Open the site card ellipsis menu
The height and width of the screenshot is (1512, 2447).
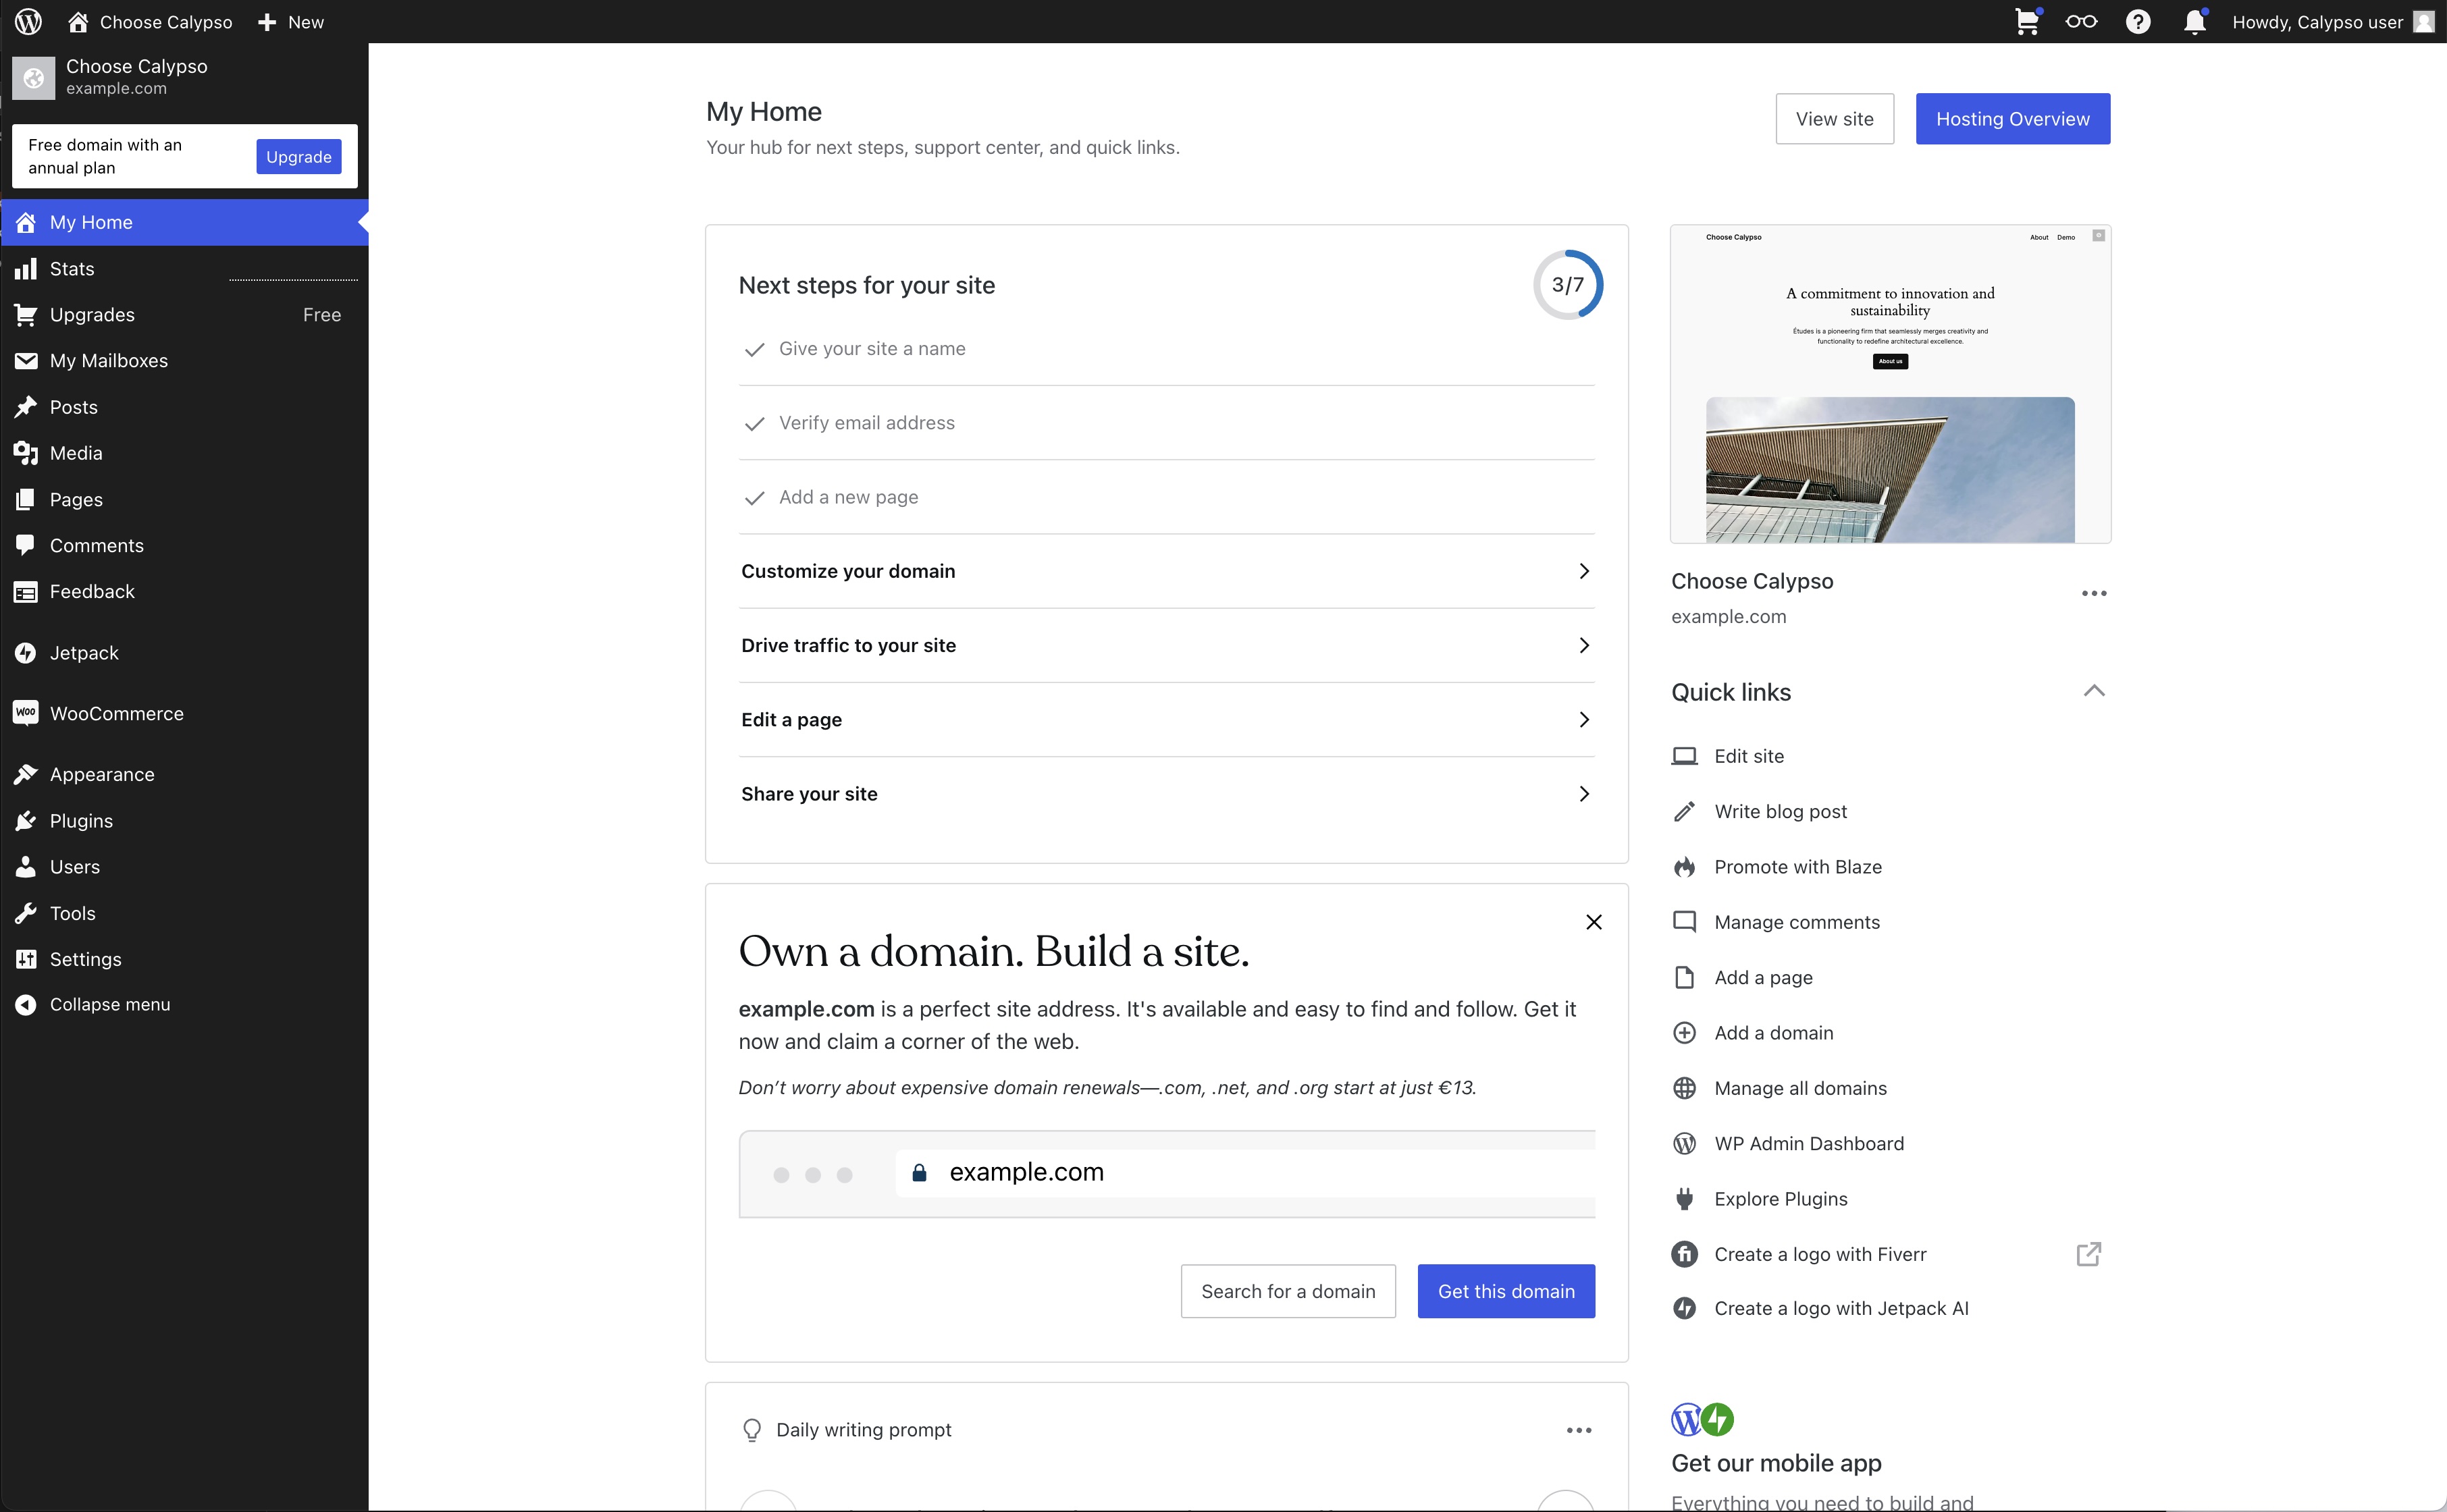tap(2094, 593)
